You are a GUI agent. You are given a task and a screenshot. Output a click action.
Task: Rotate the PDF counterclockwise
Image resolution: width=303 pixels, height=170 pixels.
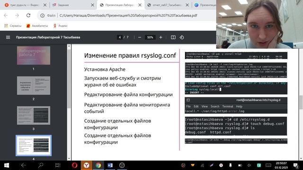[182, 37]
